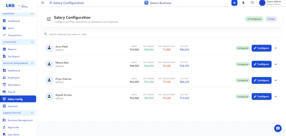Open the help question mark icon
286x136 pixels.
(252, 3)
